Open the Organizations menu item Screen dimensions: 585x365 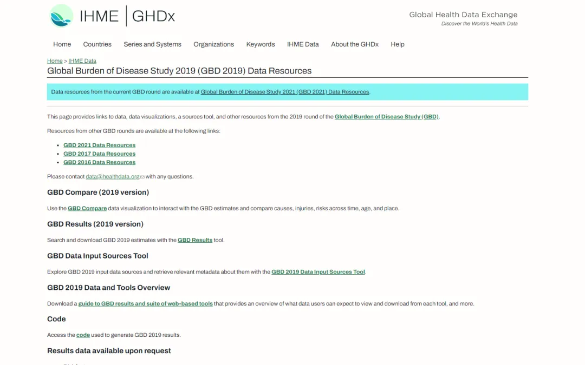coord(214,44)
